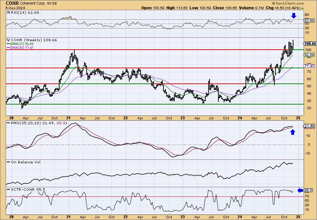Click the 108.66 price tag on the right axis

(x=310, y=44)
